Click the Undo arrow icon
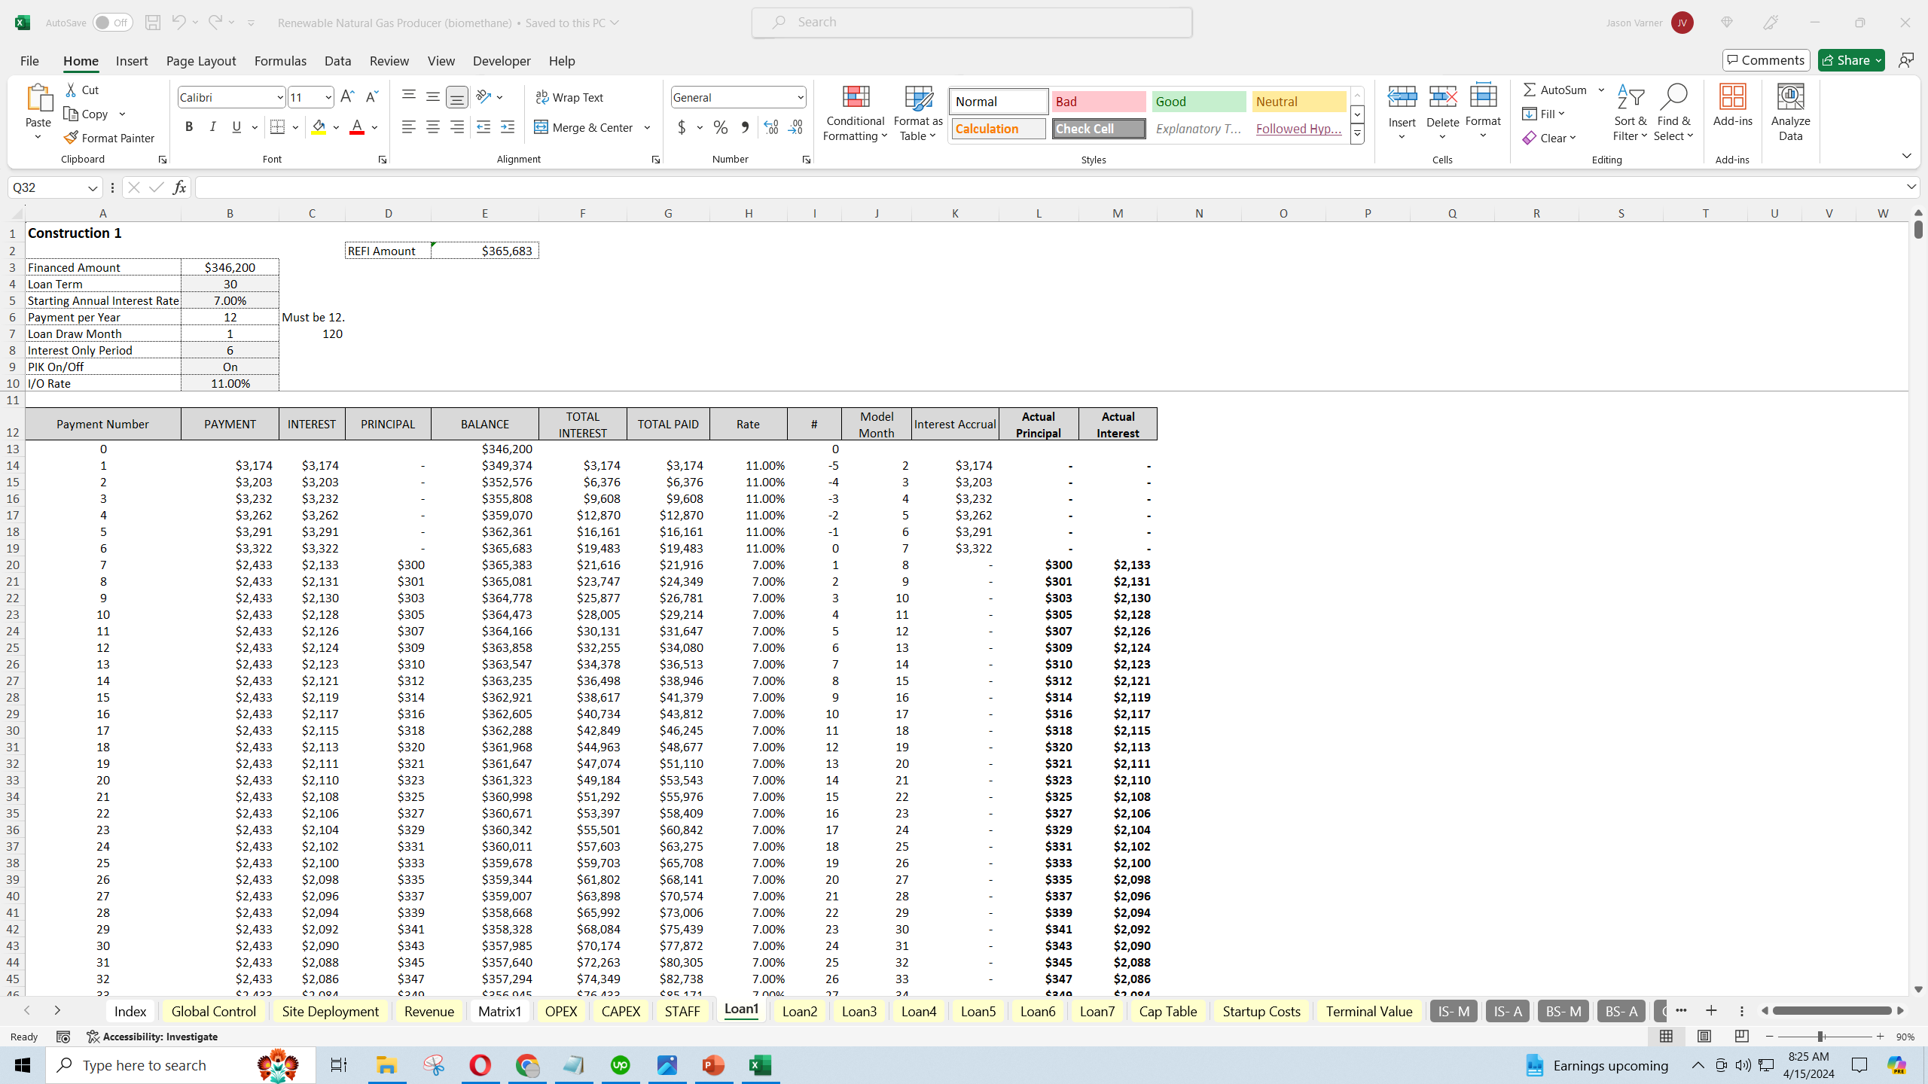 tap(178, 23)
